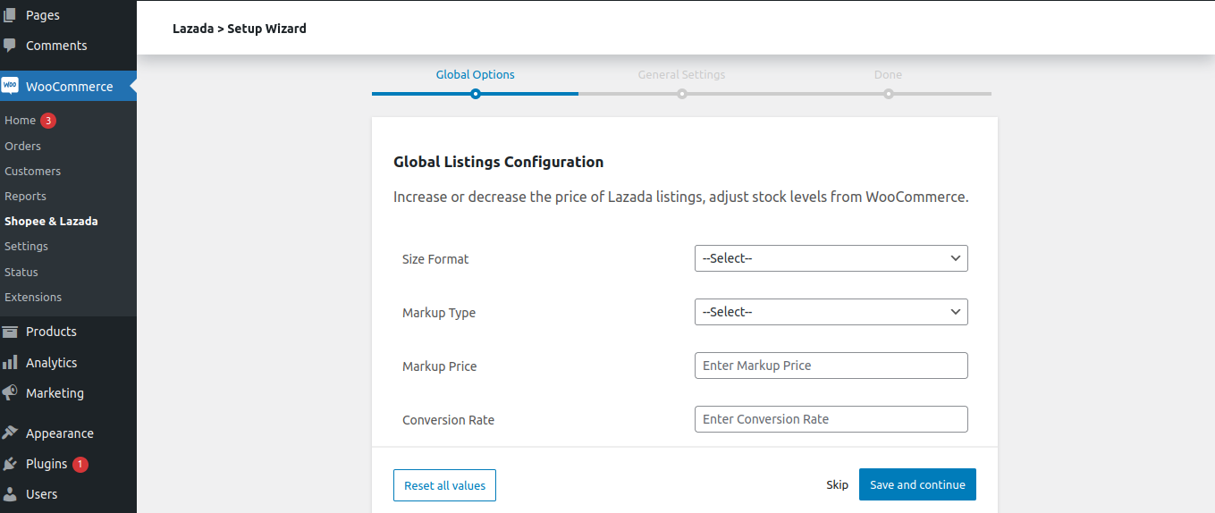Open the Markup Type dropdown
The image size is (1215, 513).
(831, 312)
